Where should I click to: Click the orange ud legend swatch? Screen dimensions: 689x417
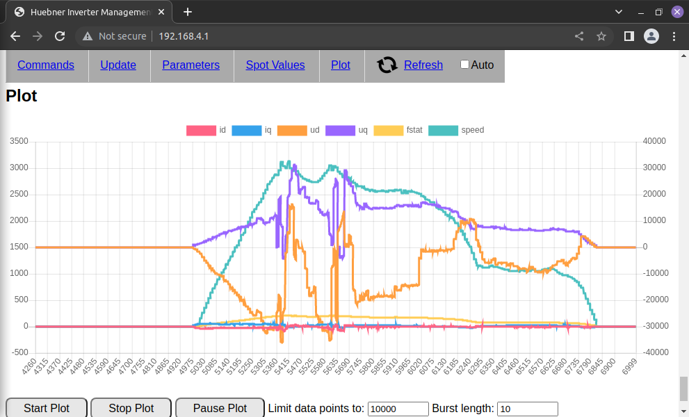pos(291,130)
